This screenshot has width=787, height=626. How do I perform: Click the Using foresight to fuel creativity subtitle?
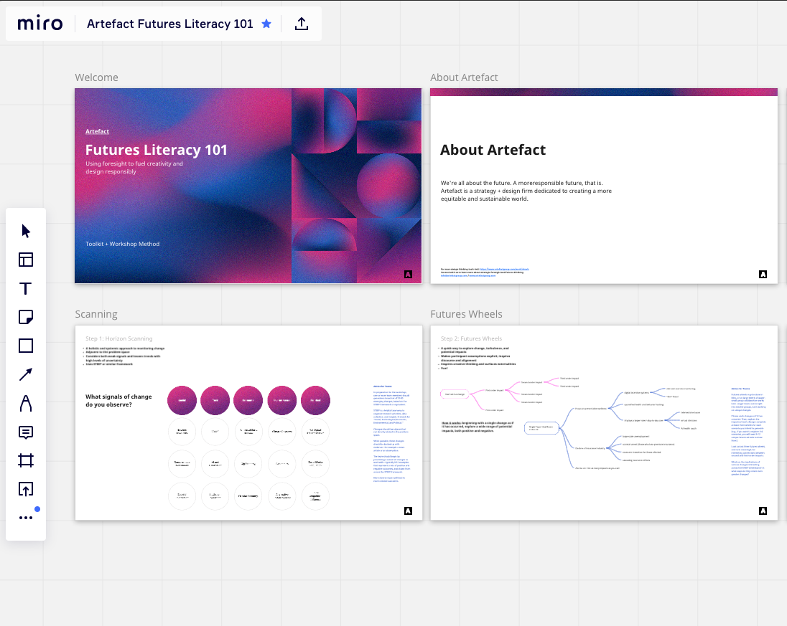click(x=134, y=167)
